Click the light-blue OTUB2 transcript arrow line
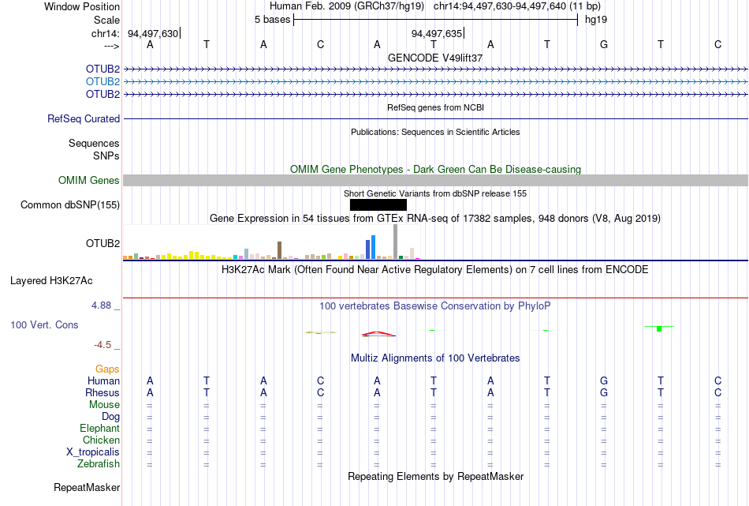 tap(435, 82)
